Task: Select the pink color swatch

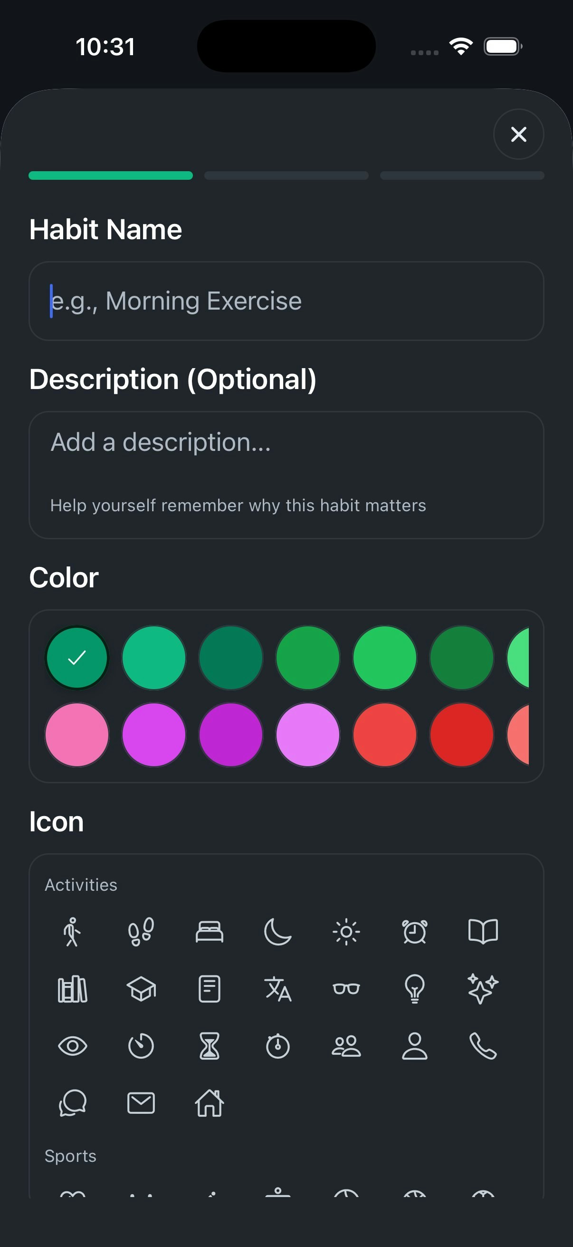Action: 77,734
